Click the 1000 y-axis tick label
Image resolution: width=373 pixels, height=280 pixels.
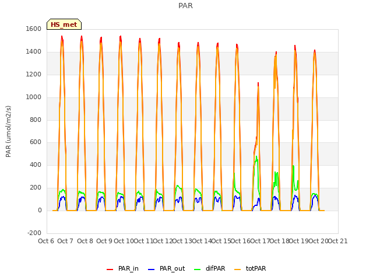(34, 97)
